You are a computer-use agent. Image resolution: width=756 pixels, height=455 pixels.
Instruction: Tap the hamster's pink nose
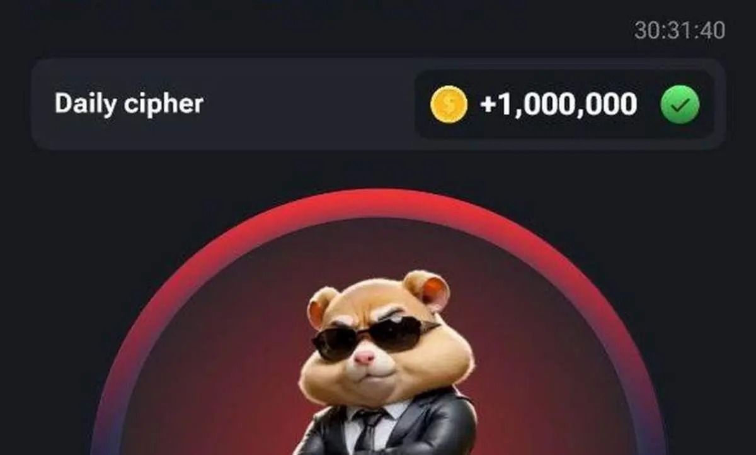click(364, 357)
